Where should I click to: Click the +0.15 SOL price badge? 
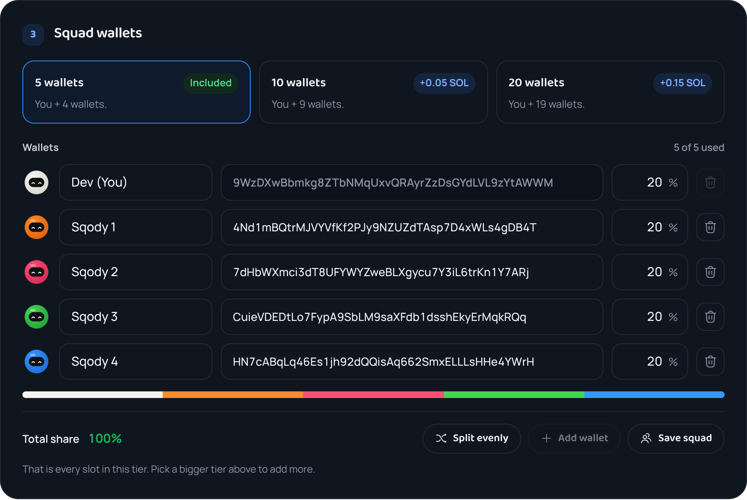click(683, 83)
